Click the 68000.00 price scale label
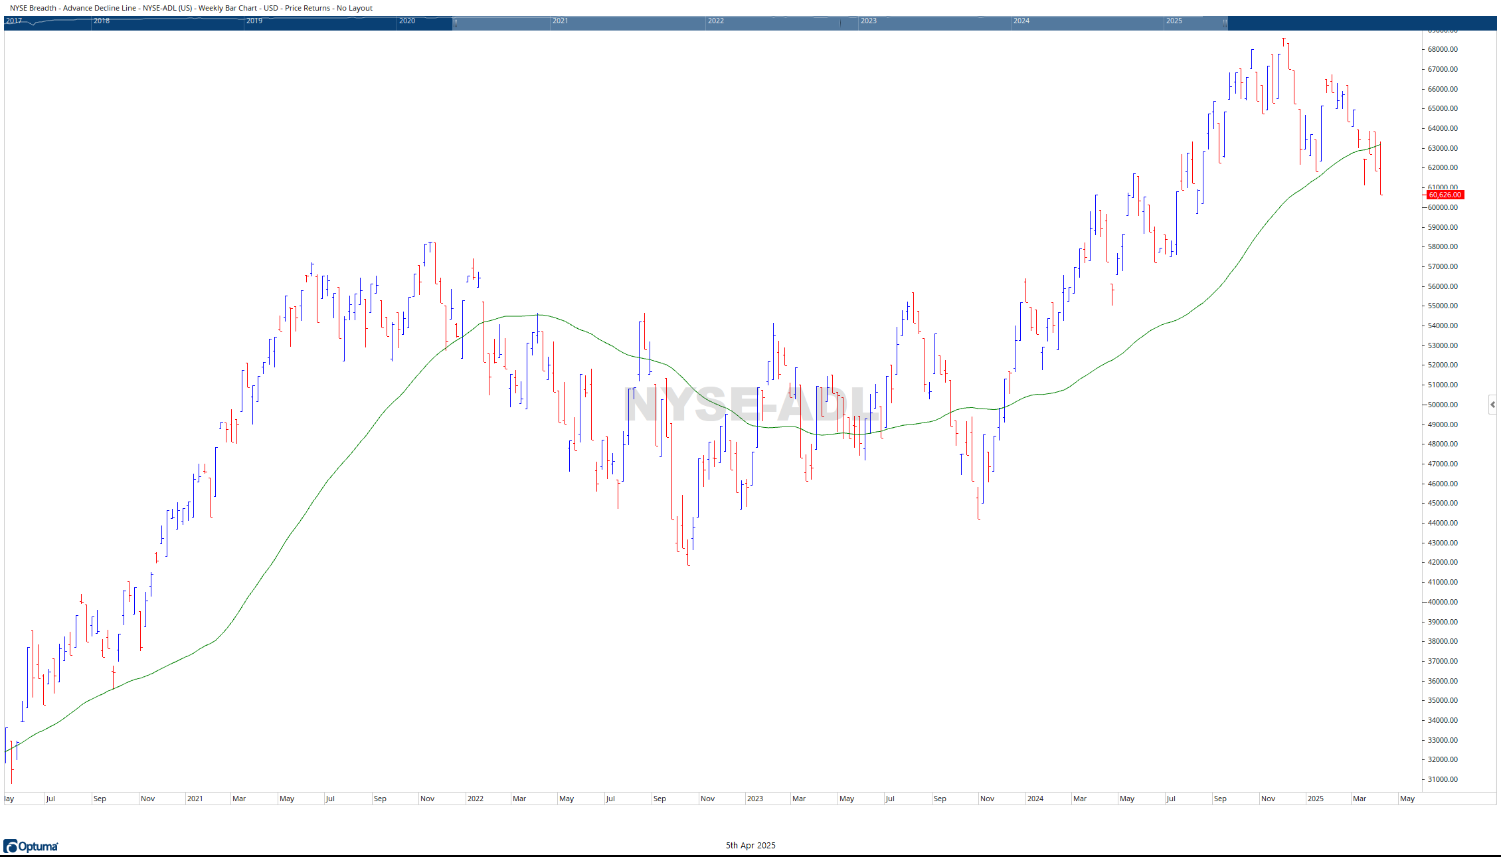Viewport: 1501px width, 857px height. (1443, 49)
